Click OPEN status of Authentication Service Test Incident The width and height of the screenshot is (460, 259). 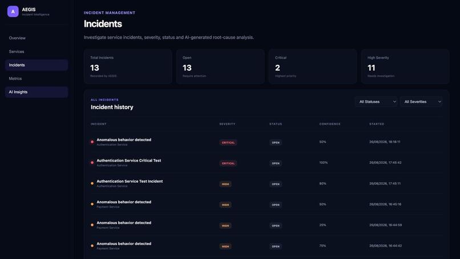276,184
